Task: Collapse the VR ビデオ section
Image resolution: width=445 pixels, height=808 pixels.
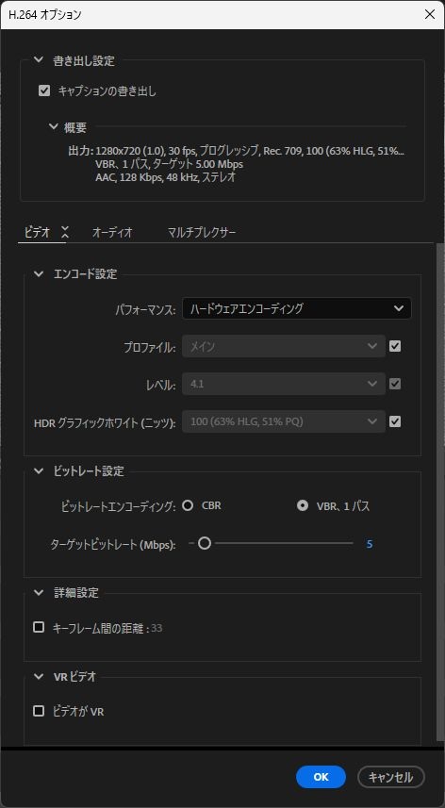Action: (x=39, y=677)
